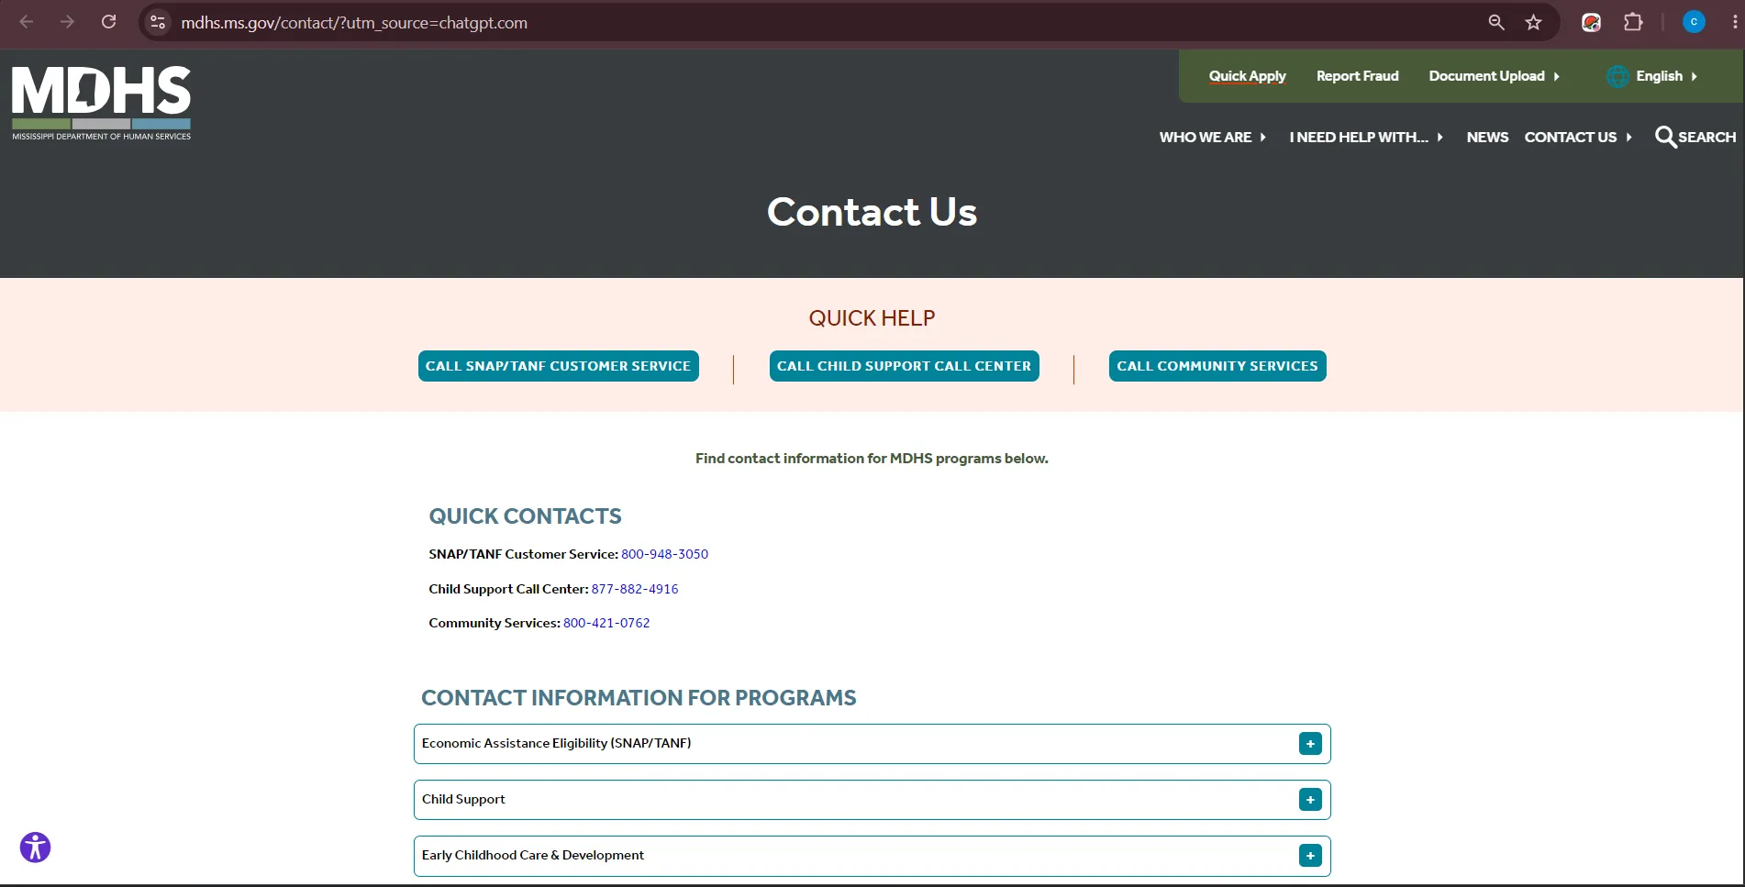Open the accessibility widget icon

click(35, 847)
